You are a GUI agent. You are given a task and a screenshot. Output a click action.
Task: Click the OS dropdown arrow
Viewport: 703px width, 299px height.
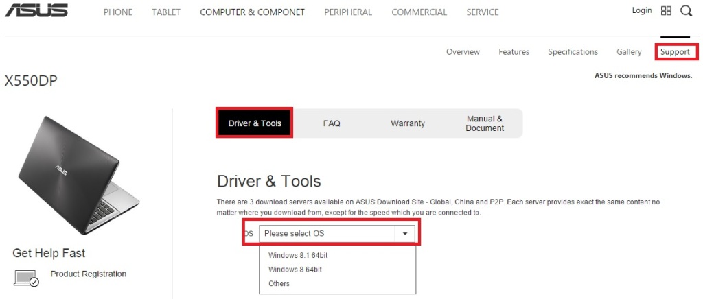(x=405, y=233)
